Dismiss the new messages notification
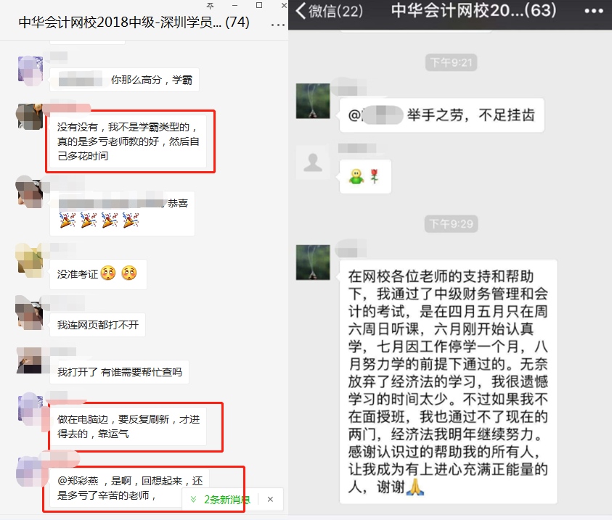 tap(270, 500)
